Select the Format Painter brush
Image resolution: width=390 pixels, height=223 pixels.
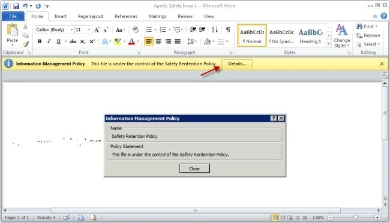click(25, 44)
